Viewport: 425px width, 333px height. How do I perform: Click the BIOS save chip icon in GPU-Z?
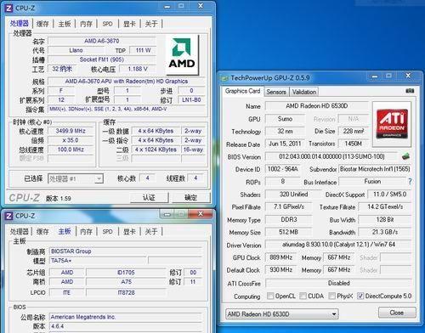tap(405, 156)
